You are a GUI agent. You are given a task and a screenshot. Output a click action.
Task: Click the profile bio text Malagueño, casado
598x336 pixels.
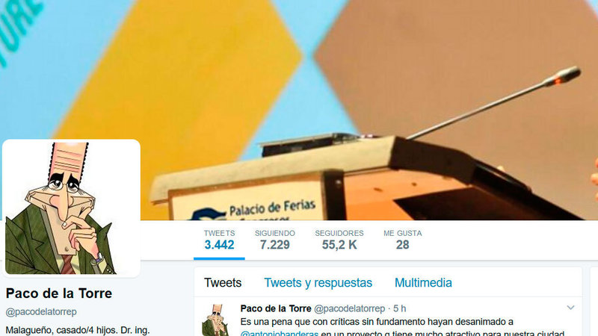point(78,330)
